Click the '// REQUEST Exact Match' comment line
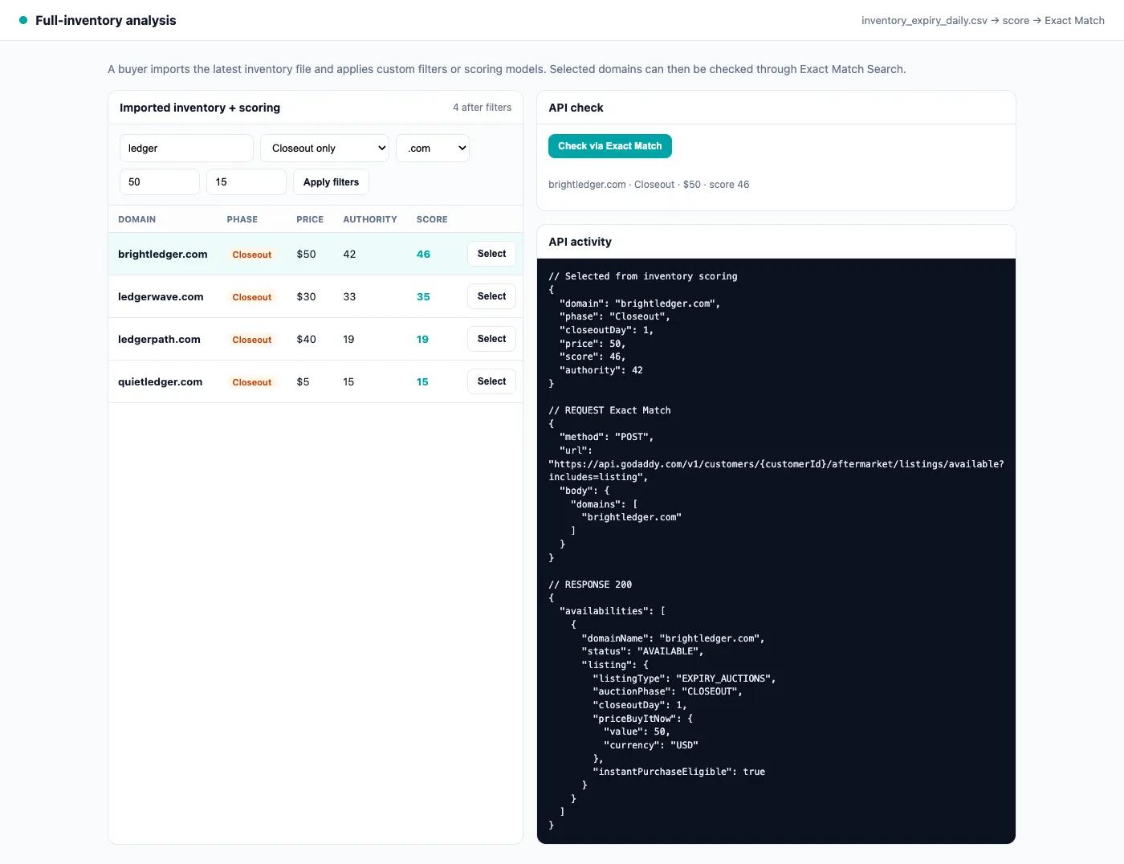 pyautogui.click(x=609, y=410)
